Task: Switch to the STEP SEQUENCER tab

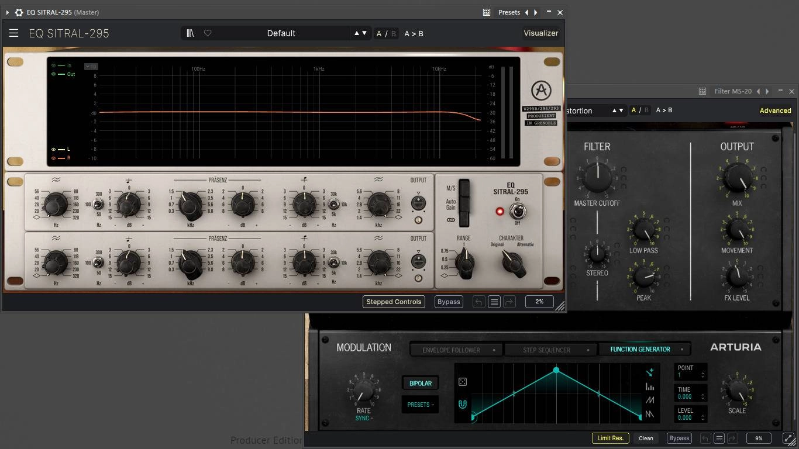Action: click(x=552, y=350)
